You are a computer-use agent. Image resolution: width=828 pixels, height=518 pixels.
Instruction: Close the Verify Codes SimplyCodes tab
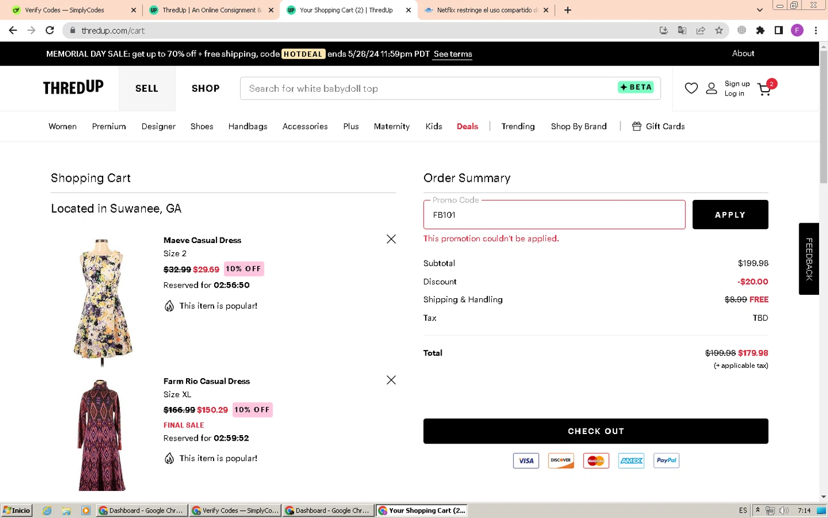(x=134, y=10)
